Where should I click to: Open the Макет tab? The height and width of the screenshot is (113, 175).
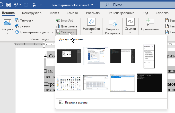tap(54, 13)
